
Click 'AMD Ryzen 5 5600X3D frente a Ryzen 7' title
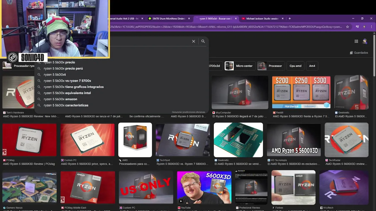point(301,116)
